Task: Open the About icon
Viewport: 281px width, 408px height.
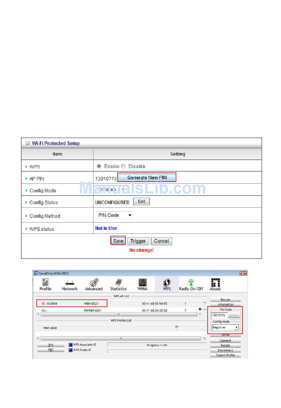Action: [x=215, y=283]
